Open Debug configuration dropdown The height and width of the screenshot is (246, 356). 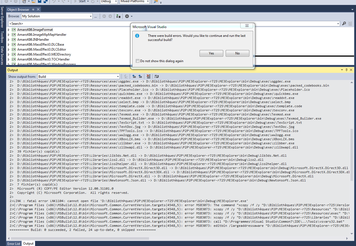click(109, 1)
